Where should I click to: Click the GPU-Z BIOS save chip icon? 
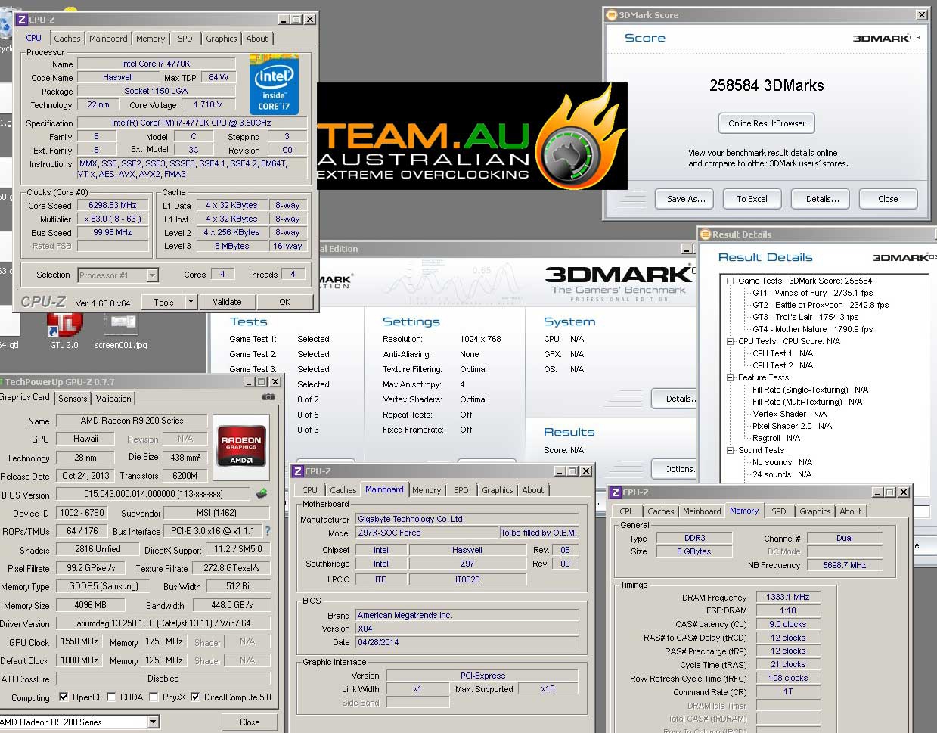262,494
